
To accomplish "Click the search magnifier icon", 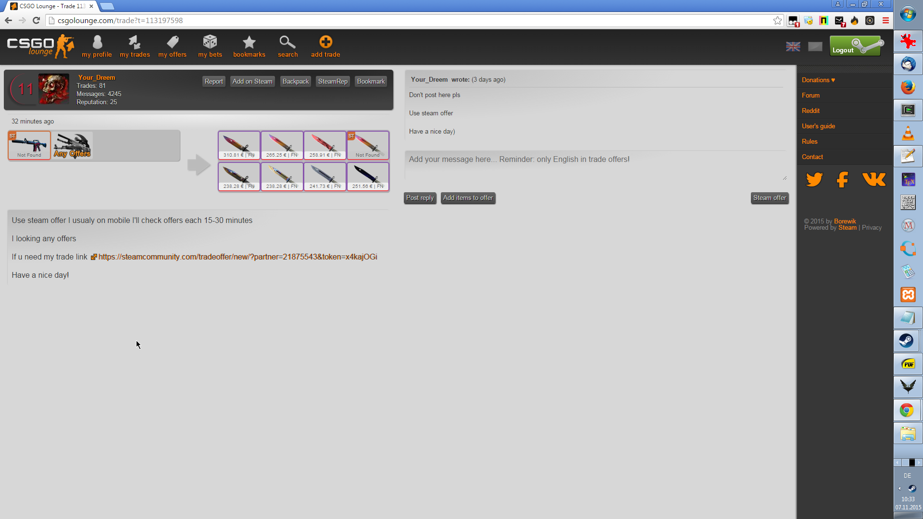I will [287, 42].
